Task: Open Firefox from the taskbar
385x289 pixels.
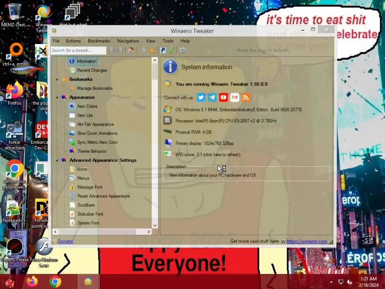Action: click(32, 281)
